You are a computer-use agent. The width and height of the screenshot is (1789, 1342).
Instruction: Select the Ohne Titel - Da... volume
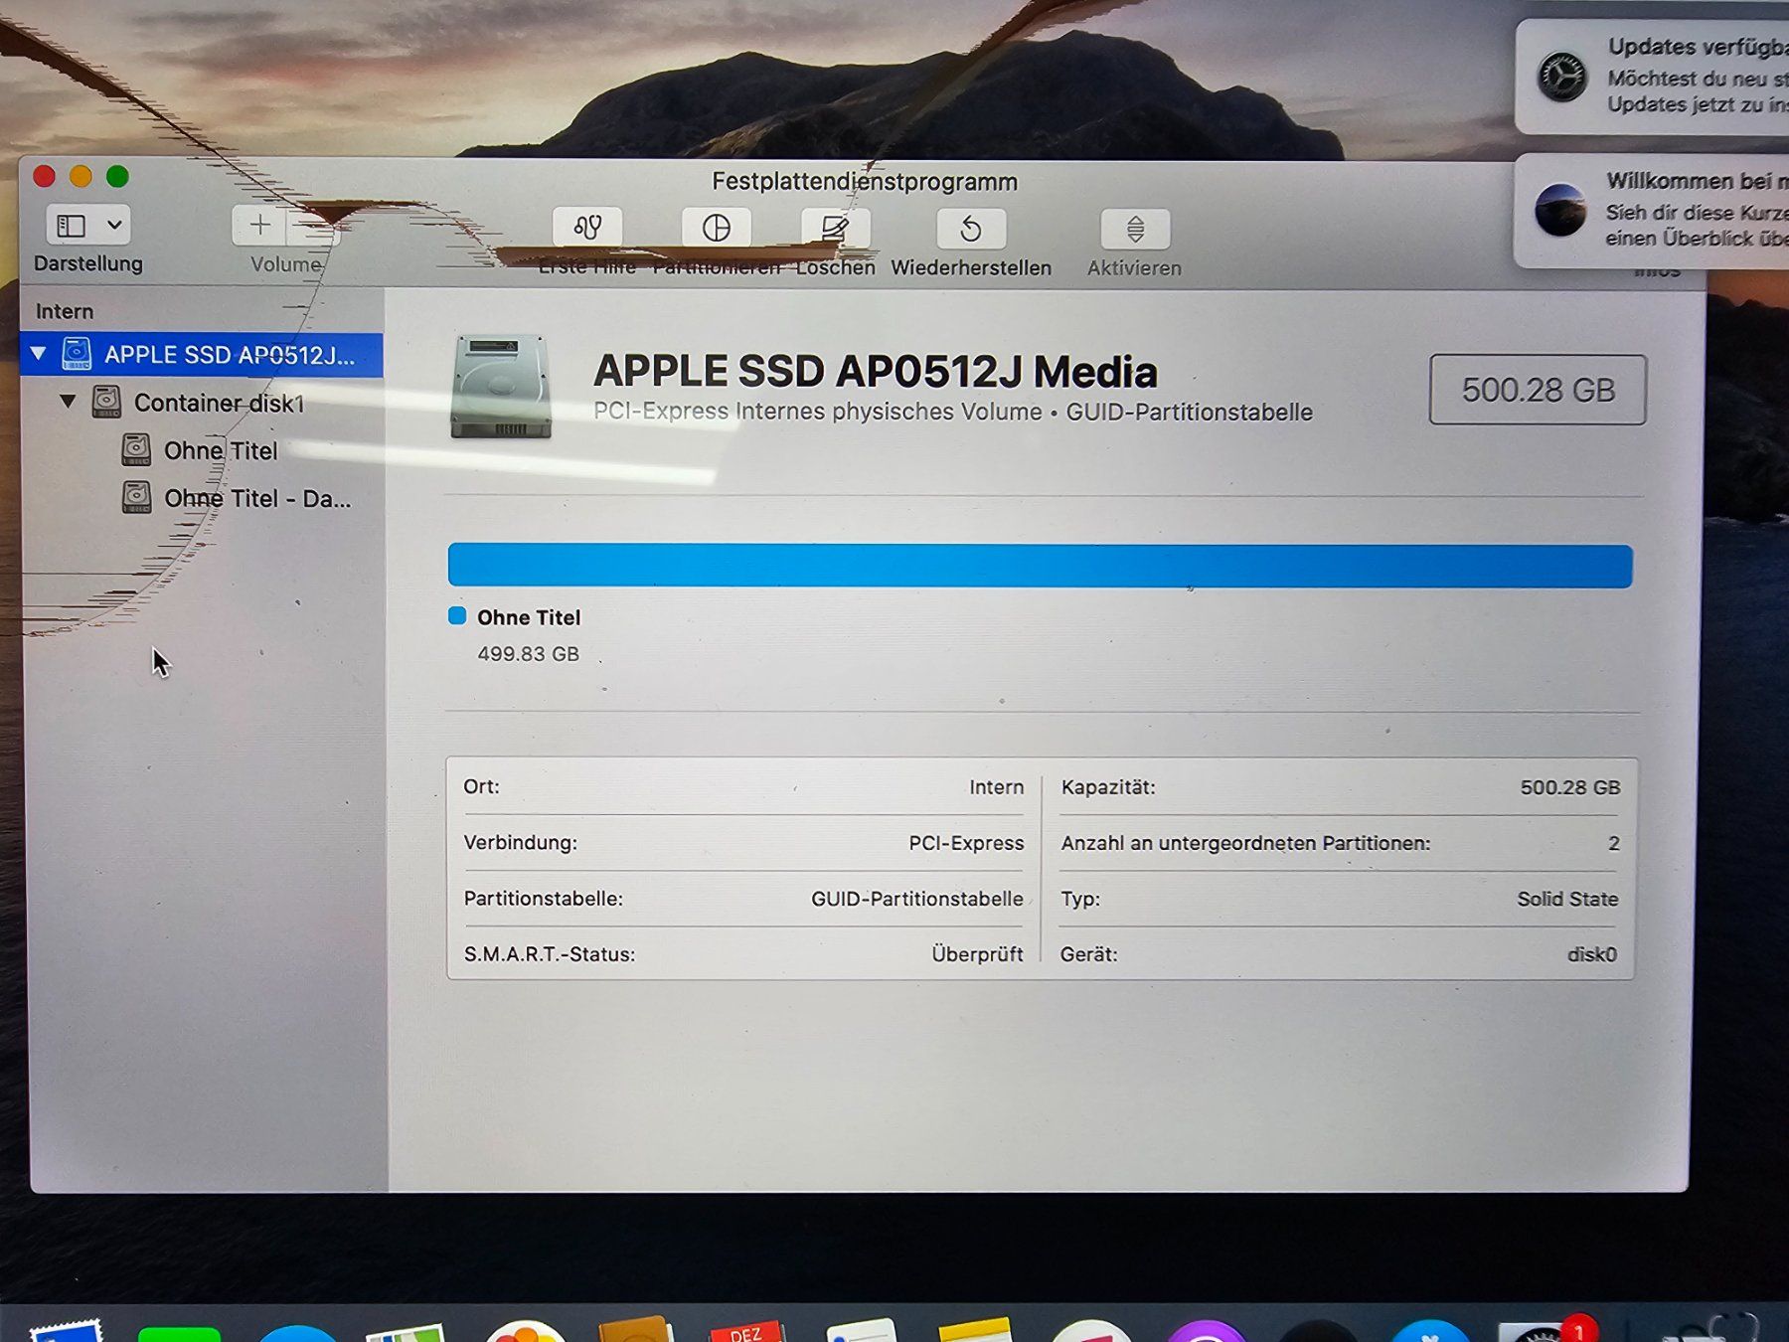(x=202, y=498)
